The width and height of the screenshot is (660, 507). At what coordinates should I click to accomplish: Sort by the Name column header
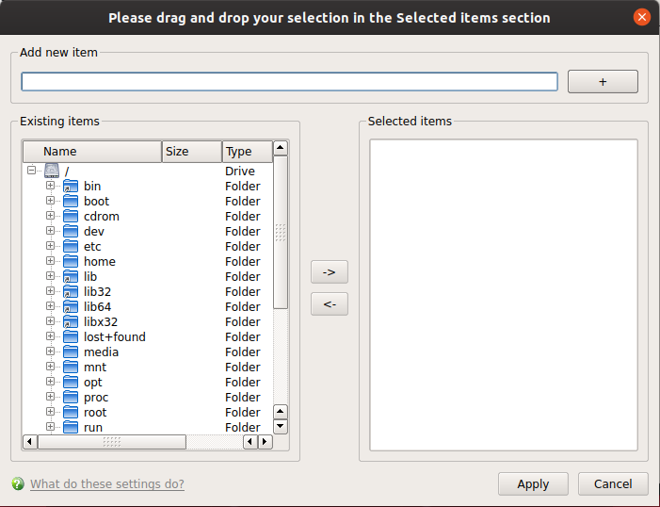92,152
